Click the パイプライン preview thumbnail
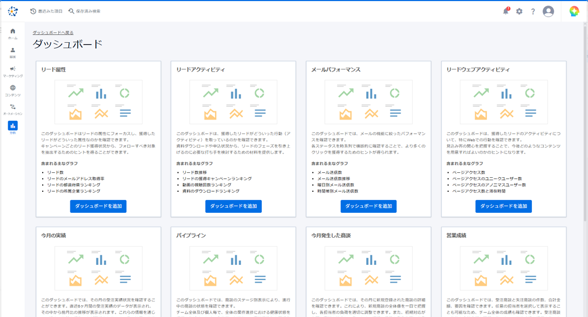The height and width of the screenshot is (317, 588). (x=233, y=268)
